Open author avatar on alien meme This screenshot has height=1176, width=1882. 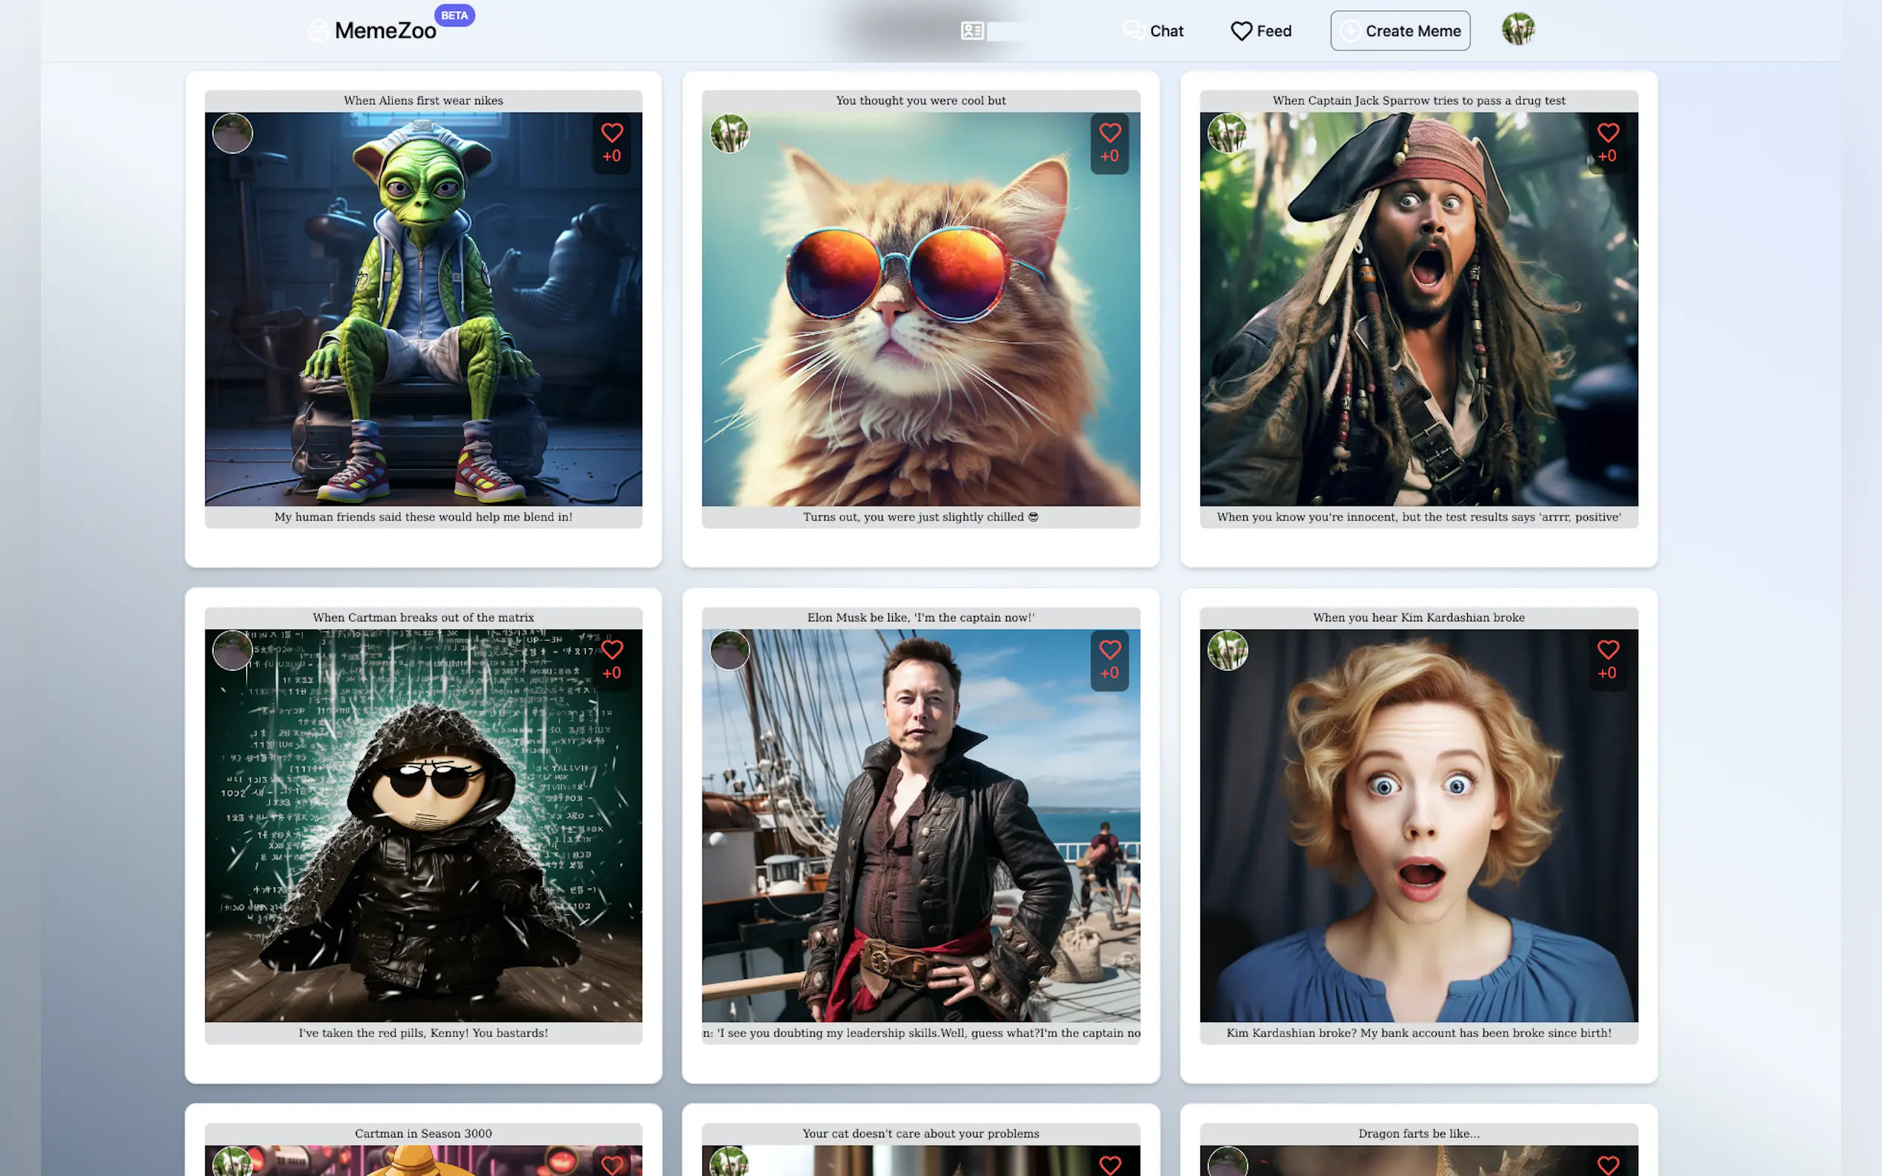click(233, 134)
